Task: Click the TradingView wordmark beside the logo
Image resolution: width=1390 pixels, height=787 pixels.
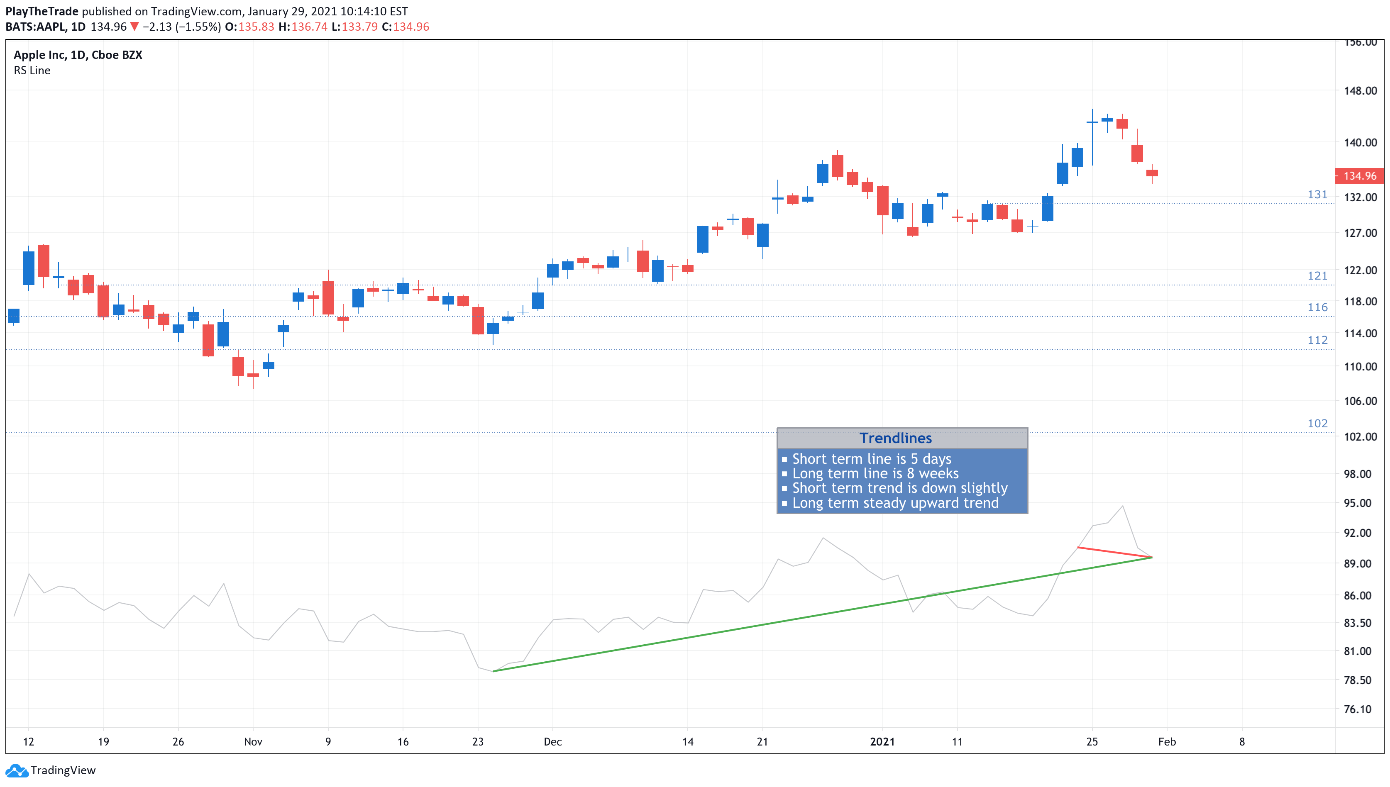Action: click(63, 770)
